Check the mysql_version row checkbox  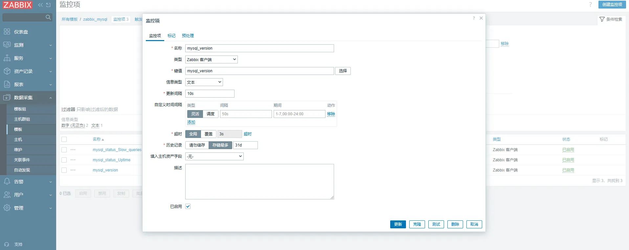coord(64,170)
